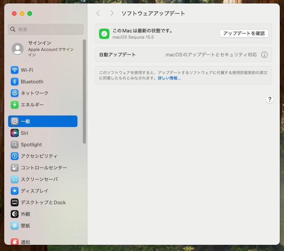Select 壁紙 label in sidebar

(x=25, y=226)
